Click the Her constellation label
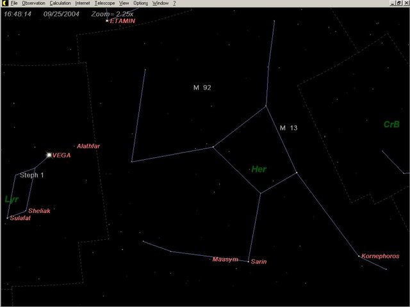Screen dimensions: 410x307 click(259, 169)
